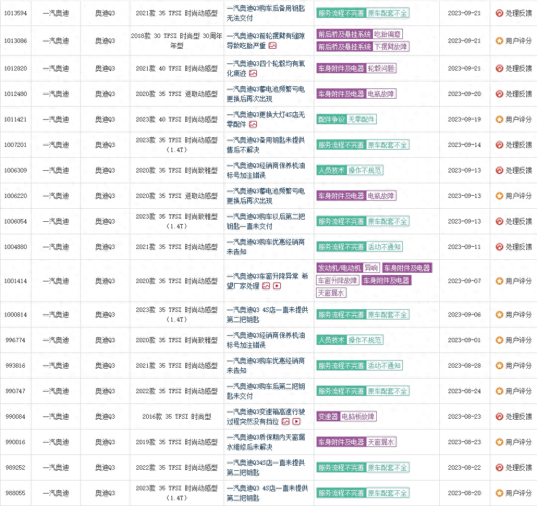
Task: Open the image icon in the 变速箱 complaint 990084
Action: pyautogui.click(x=286, y=421)
